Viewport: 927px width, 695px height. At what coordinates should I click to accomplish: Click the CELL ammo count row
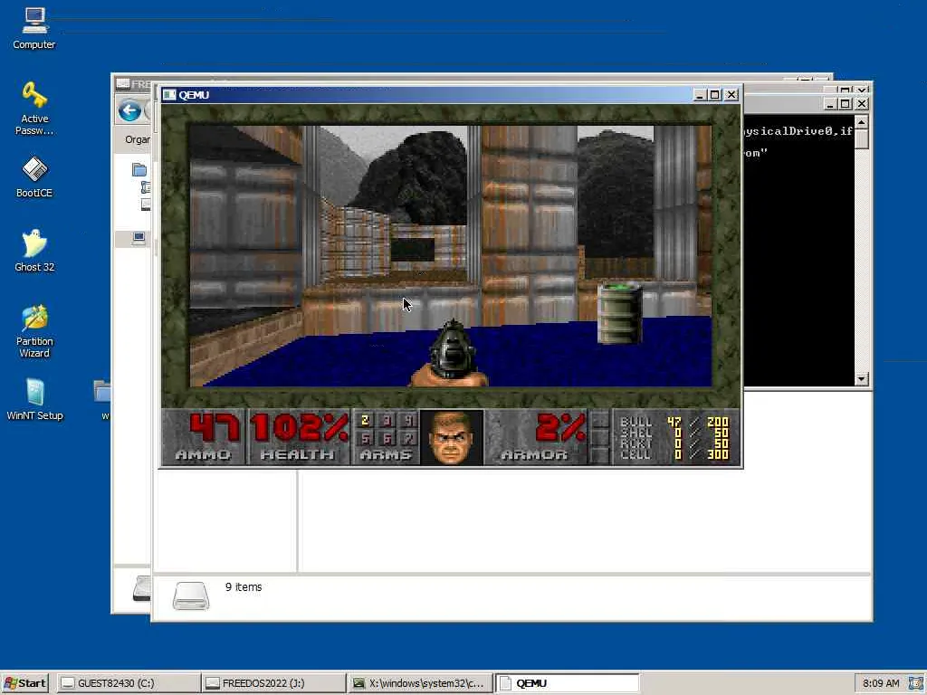click(674, 454)
